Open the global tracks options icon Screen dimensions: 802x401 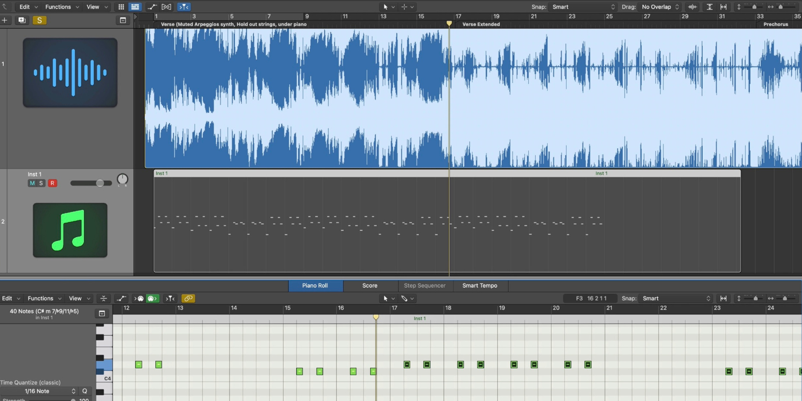tap(123, 20)
